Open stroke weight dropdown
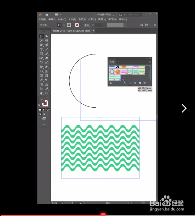The width and height of the screenshot is (195, 216). (x=104, y=25)
